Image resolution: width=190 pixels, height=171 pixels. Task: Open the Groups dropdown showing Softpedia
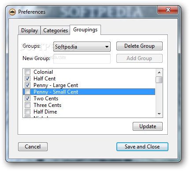(82, 47)
